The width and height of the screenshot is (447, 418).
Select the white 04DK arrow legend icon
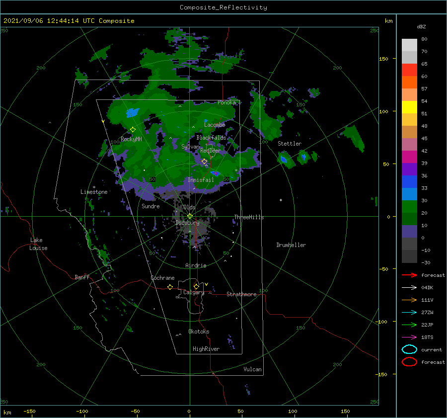pos(409,287)
